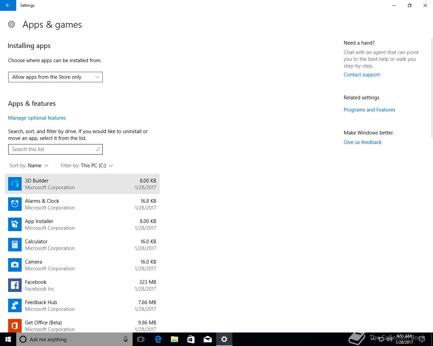
Task: Open Task View from the taskbar
Action: [141, 339]
